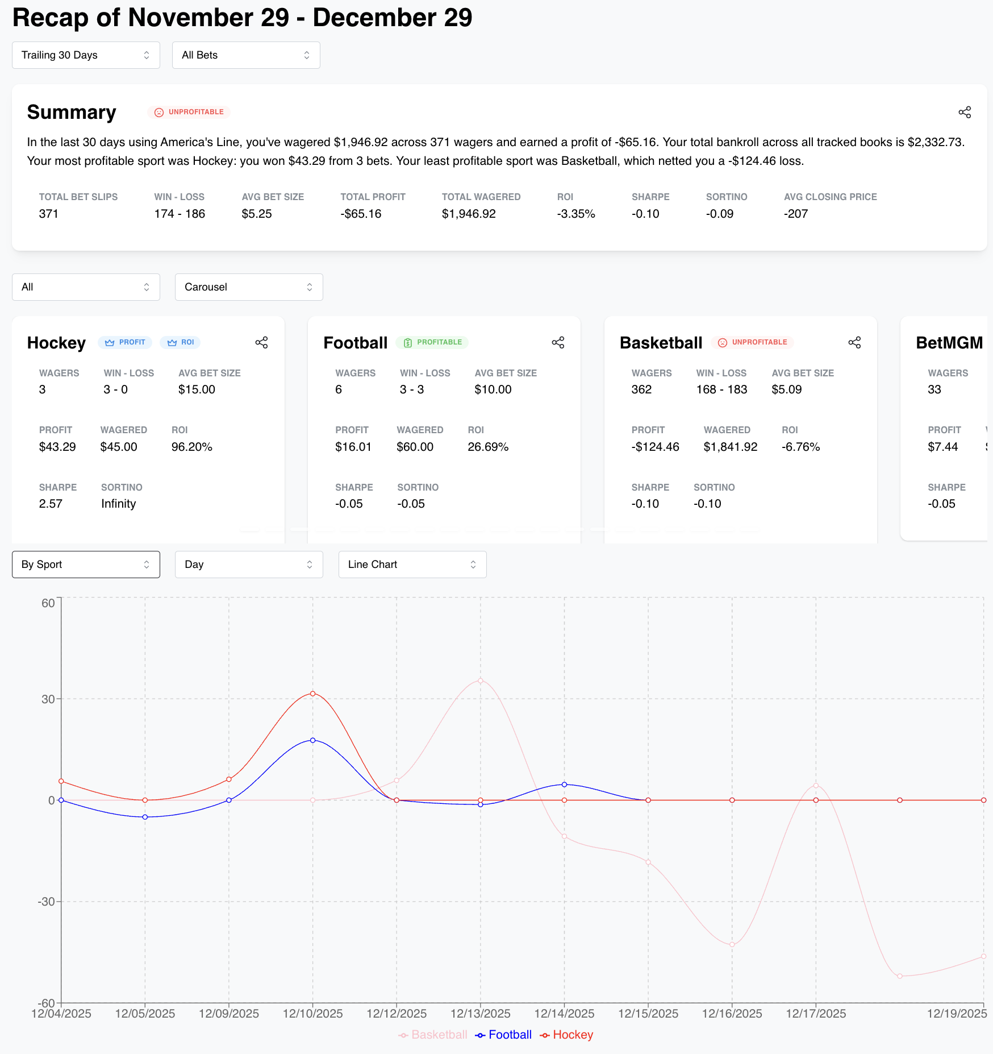Click the UNPROFITABLE badge on Basketball
This screenshot has width=993, height=1054.
point(753,342)
